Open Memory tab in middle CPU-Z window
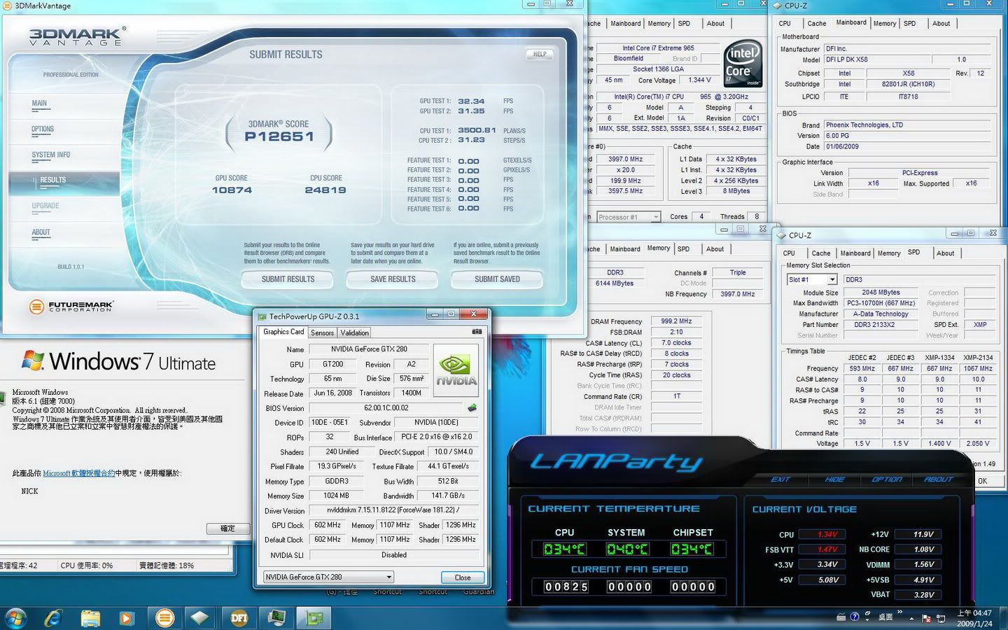 click(658, 248)
